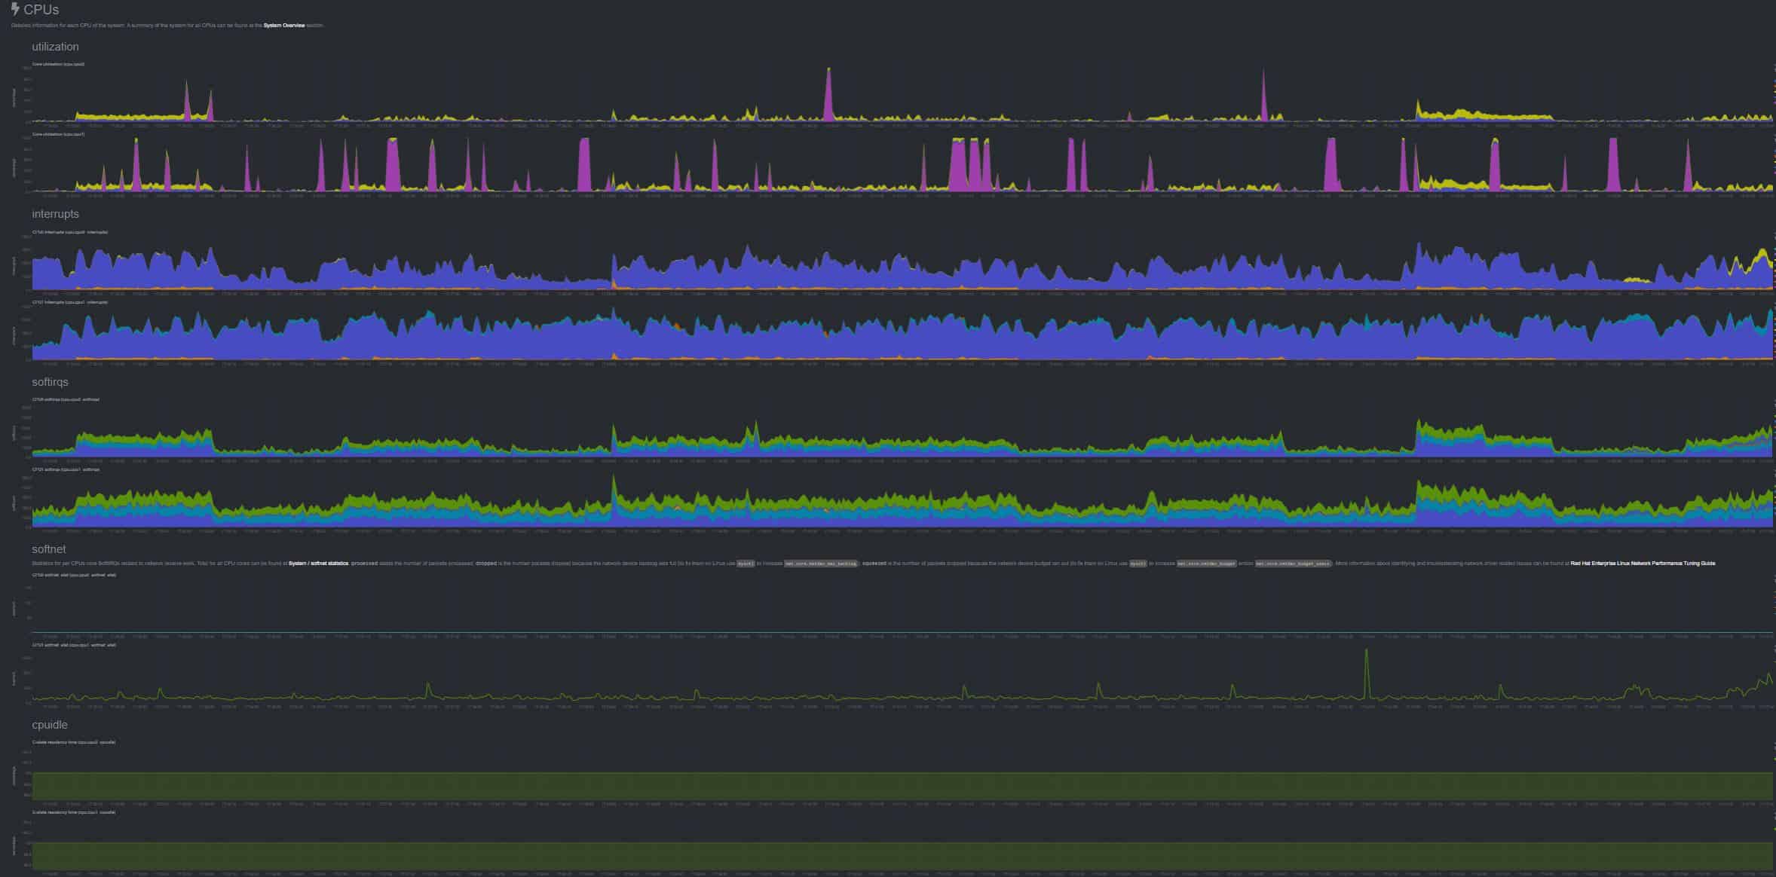Click the CPU0 softirqs chart
The image size is (1776, 877).
[902, 430]
